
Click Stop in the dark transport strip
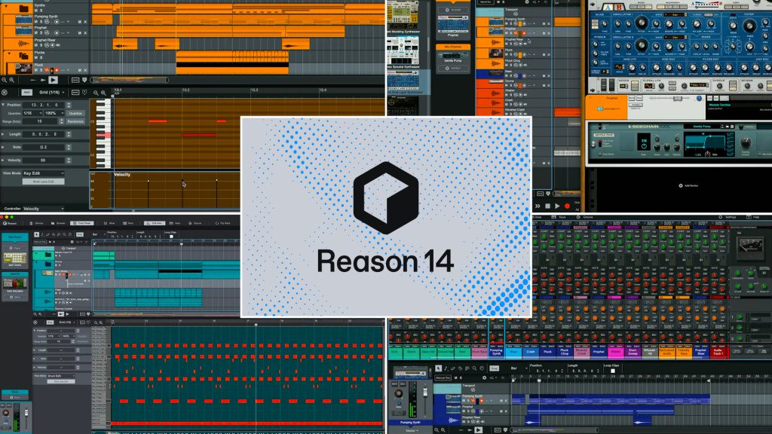(x=547, y=206)
